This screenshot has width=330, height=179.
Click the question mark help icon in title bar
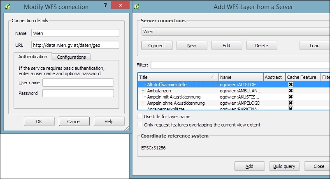(x=105, y=5)
